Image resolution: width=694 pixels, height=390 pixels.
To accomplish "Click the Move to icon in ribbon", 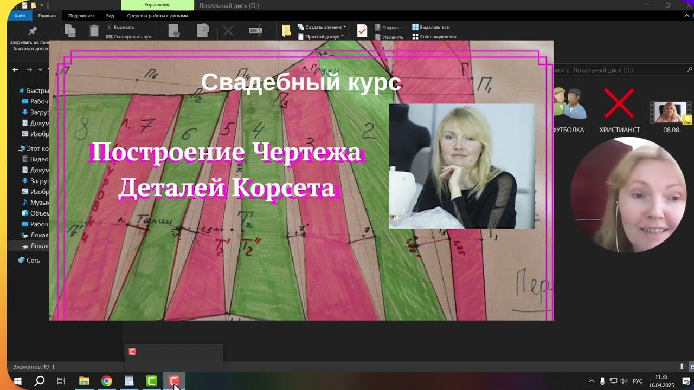I will (x=173, y=31).
